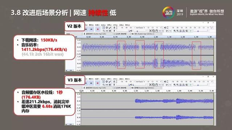Click recording meter microphone icon in V2 window
Viewport: 232px width, 130px height.
tap(114, 27)
